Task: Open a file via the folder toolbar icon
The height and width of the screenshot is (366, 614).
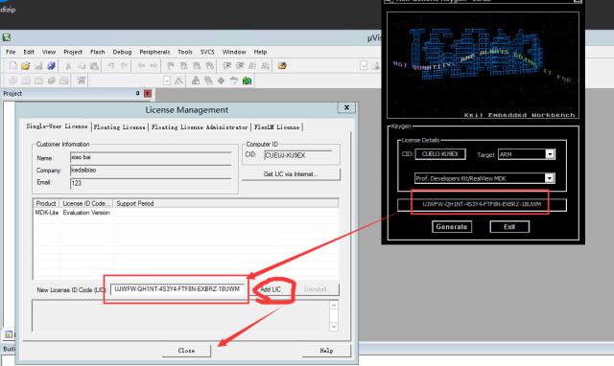Action: click(26, 66)
